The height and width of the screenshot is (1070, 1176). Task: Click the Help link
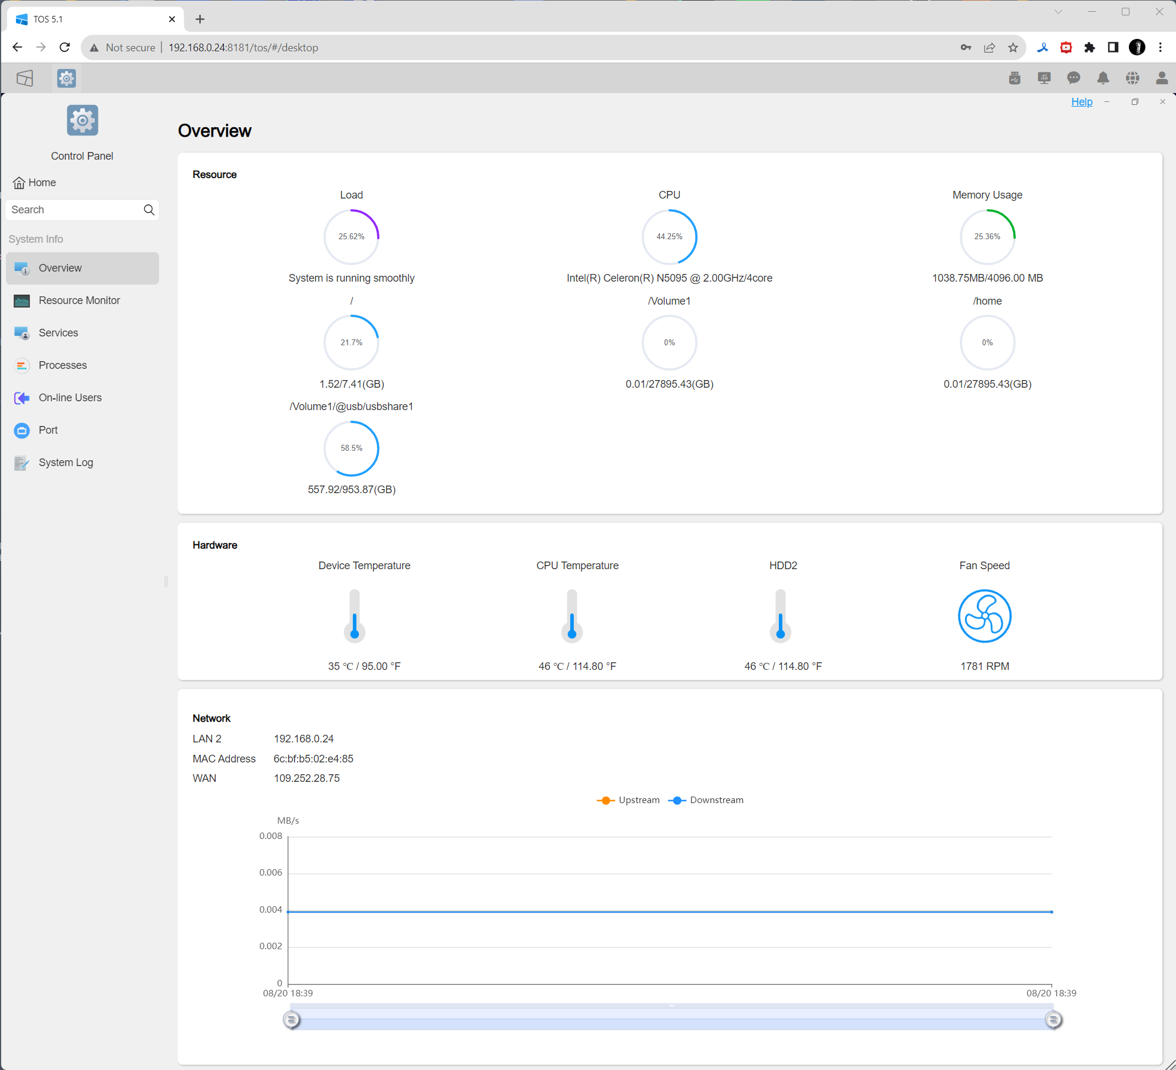tap(1081, 102)
